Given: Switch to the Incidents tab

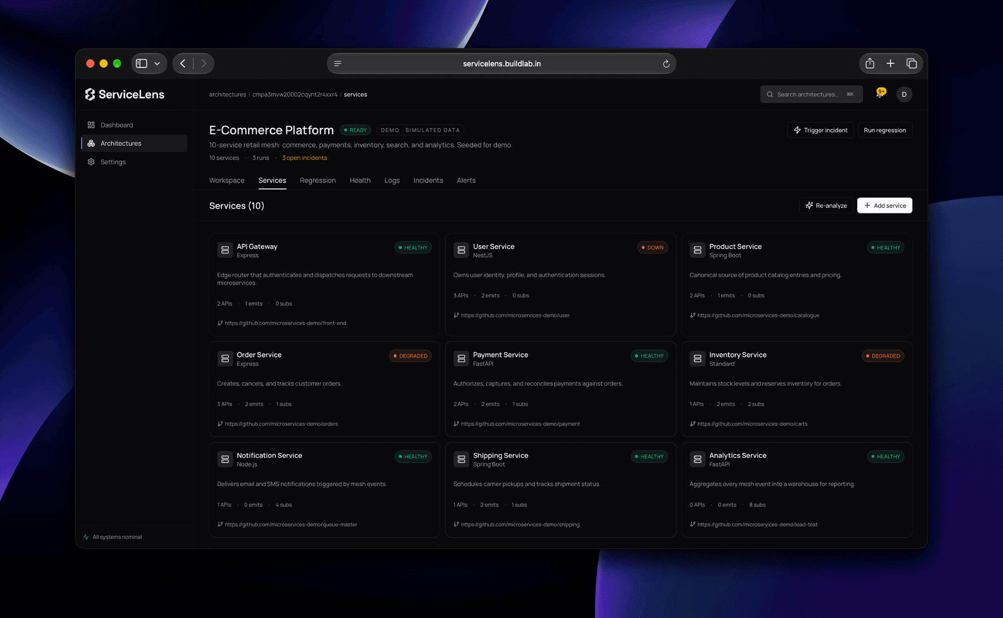Looking at the screenshot, I should click(x=428, y=180).
